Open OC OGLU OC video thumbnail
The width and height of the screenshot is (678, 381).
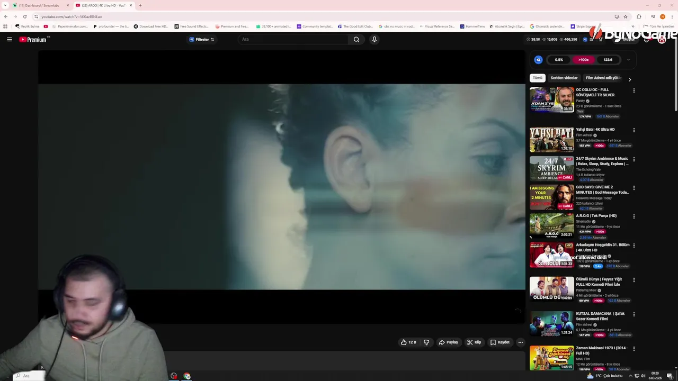pyautogui.click(x=551, y=100)
